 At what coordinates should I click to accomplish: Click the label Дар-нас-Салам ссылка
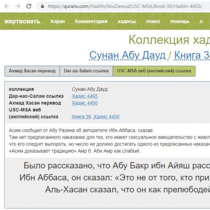(36, 96)
